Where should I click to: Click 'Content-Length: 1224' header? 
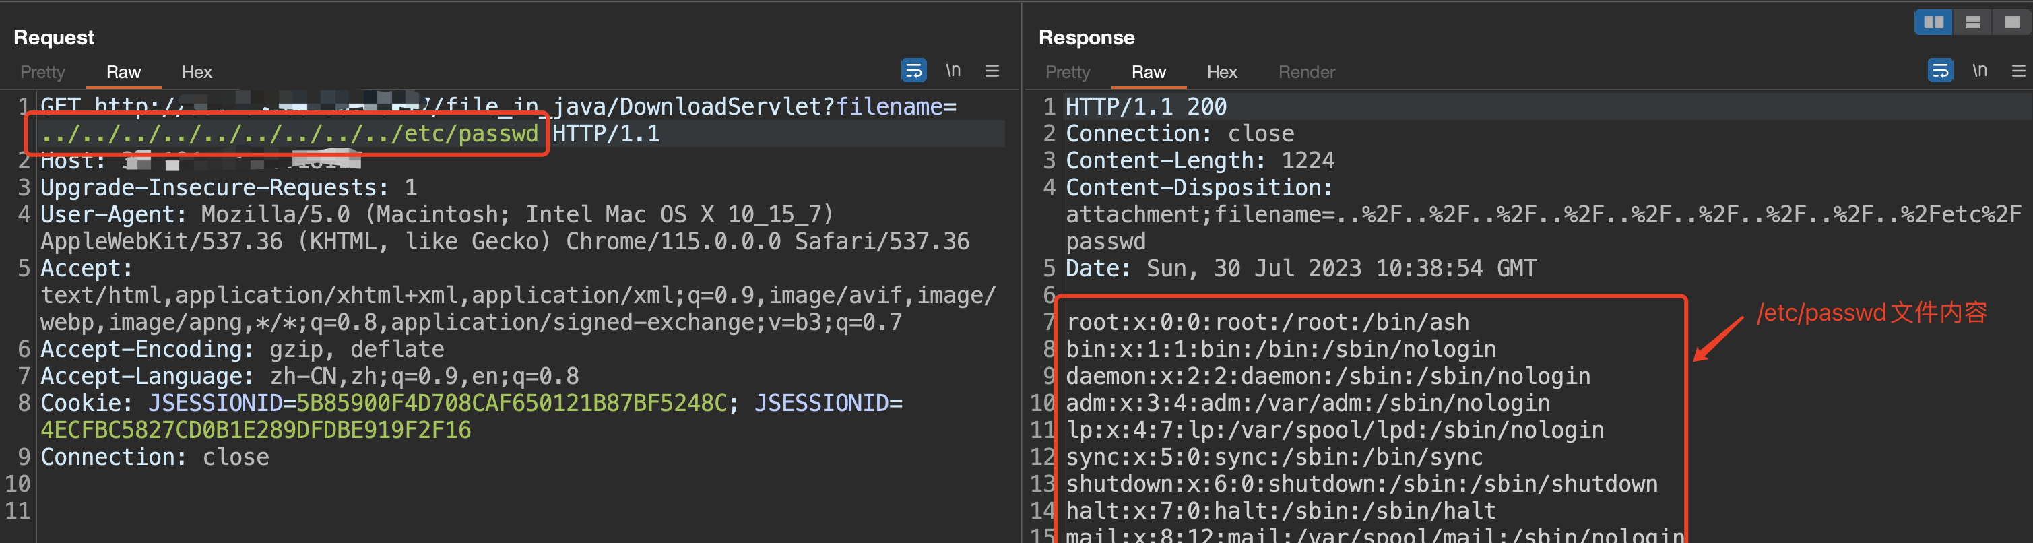tap(1200, 160)
